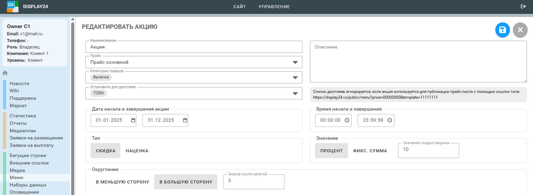Open the САЙТ top menu
Image resolution: width=533 pixels, height=195 pixels.
pyautogui.click(x=239, y=6)
